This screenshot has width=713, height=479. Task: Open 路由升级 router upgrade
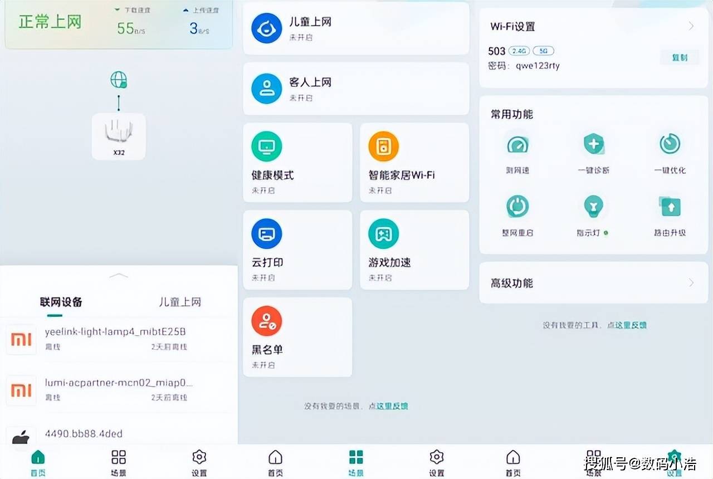(x=670, y=207)
